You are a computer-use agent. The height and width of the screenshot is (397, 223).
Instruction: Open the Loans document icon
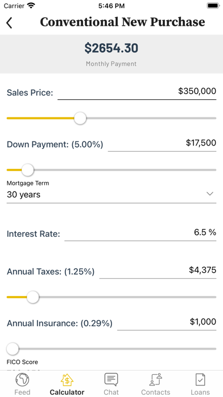200,380
